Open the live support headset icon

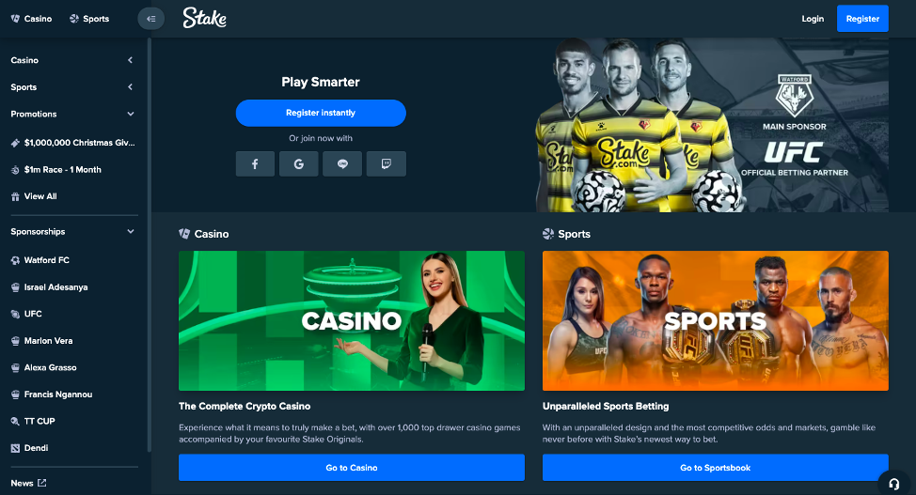pos(893,484)
